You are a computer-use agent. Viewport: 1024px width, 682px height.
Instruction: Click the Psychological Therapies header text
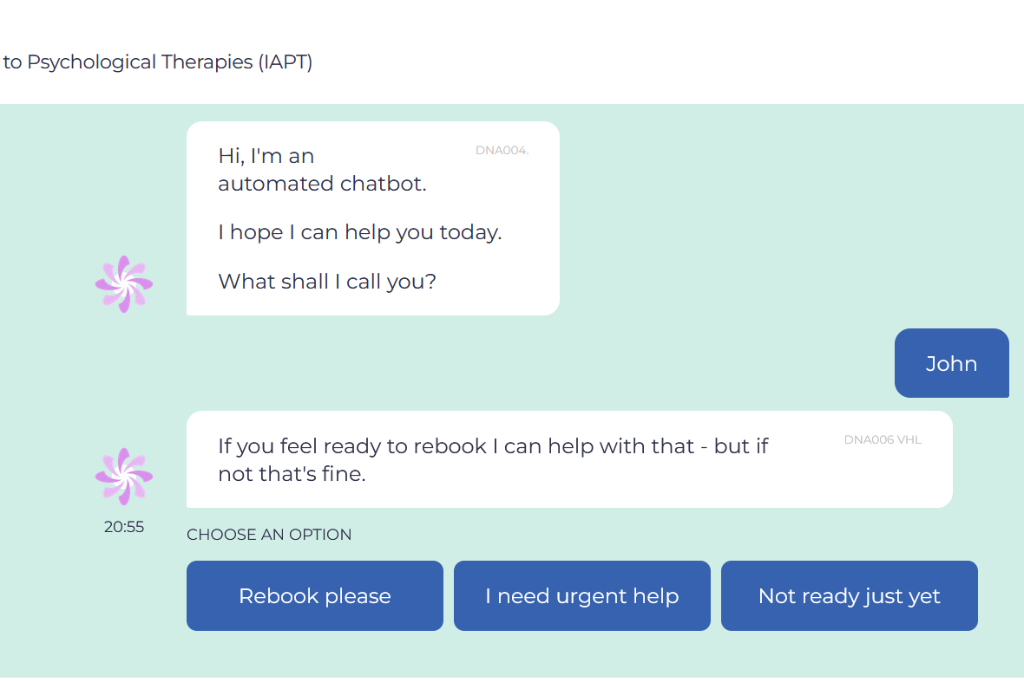tap(140, 62)
